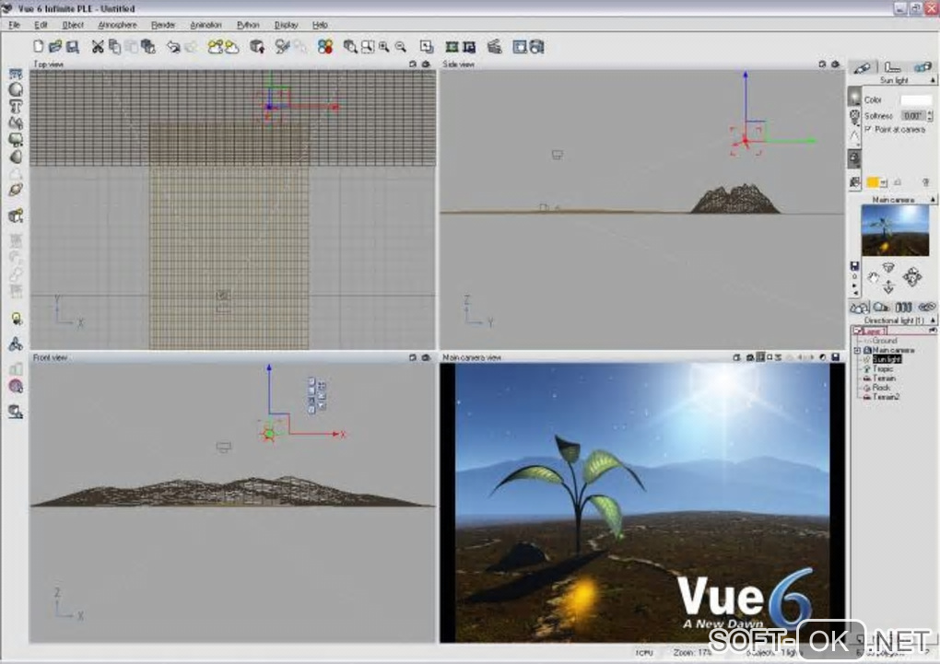Click the Open file folder icon
The height and width of the screenshot is (664, 940).
point(55,47)
